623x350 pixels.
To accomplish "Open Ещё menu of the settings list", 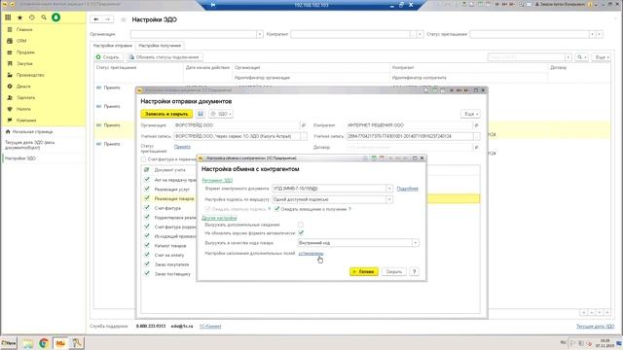I will (x=601, y=57).
